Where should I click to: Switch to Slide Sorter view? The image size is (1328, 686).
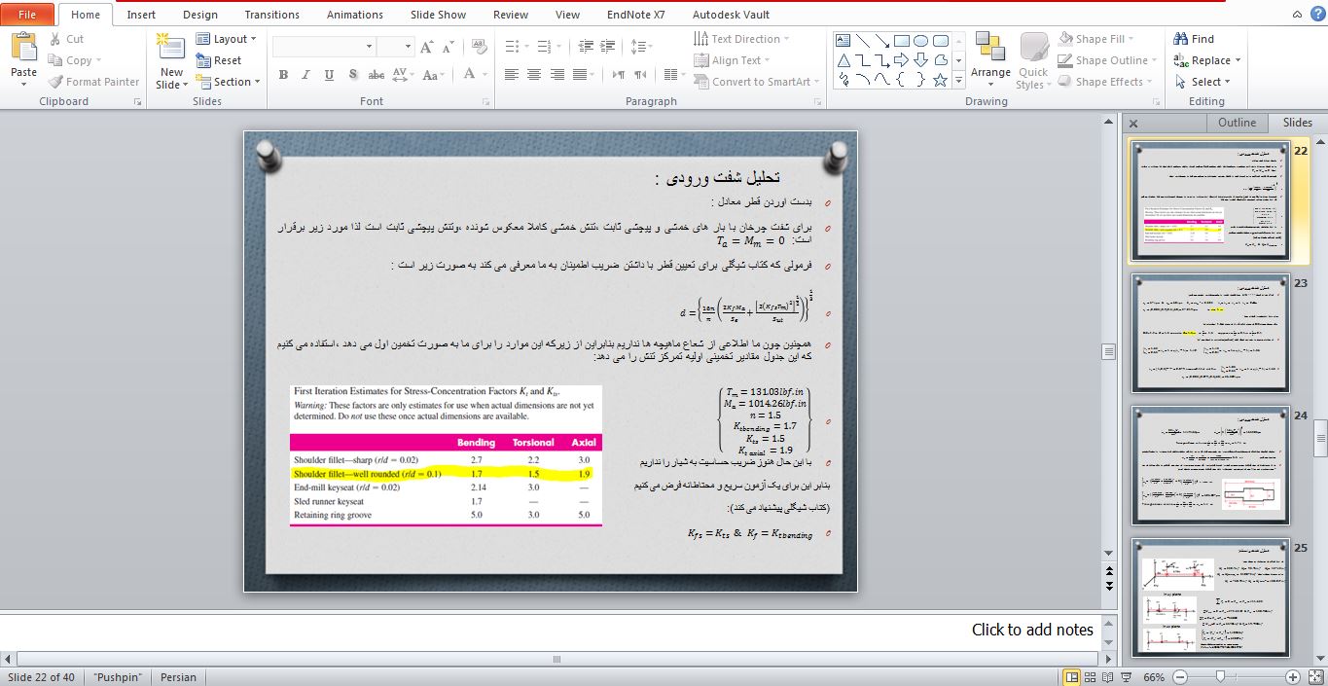pos(1091,677)
